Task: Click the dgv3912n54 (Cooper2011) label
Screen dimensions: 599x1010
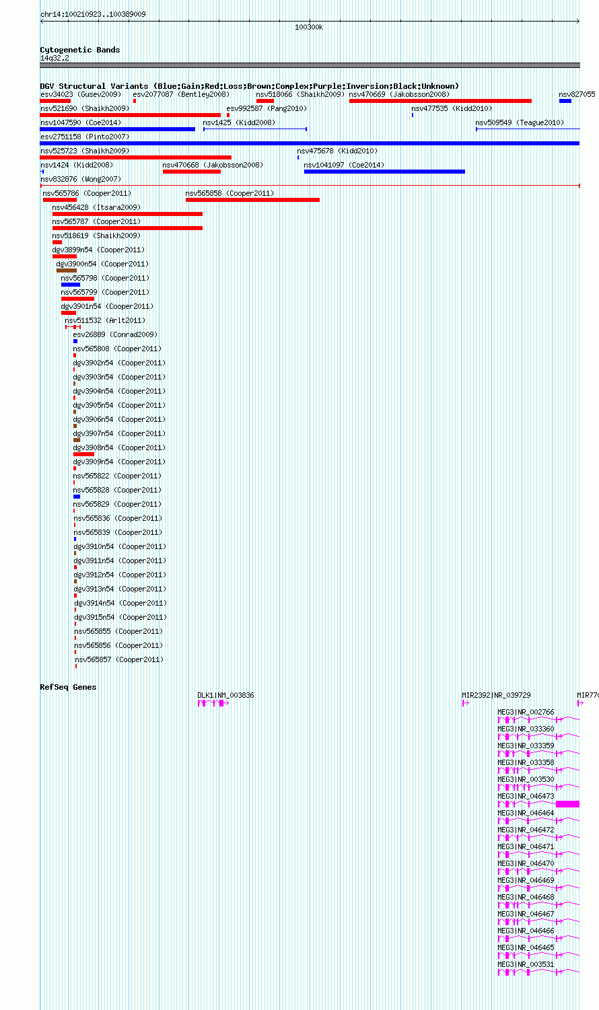Action: (120, 575)
